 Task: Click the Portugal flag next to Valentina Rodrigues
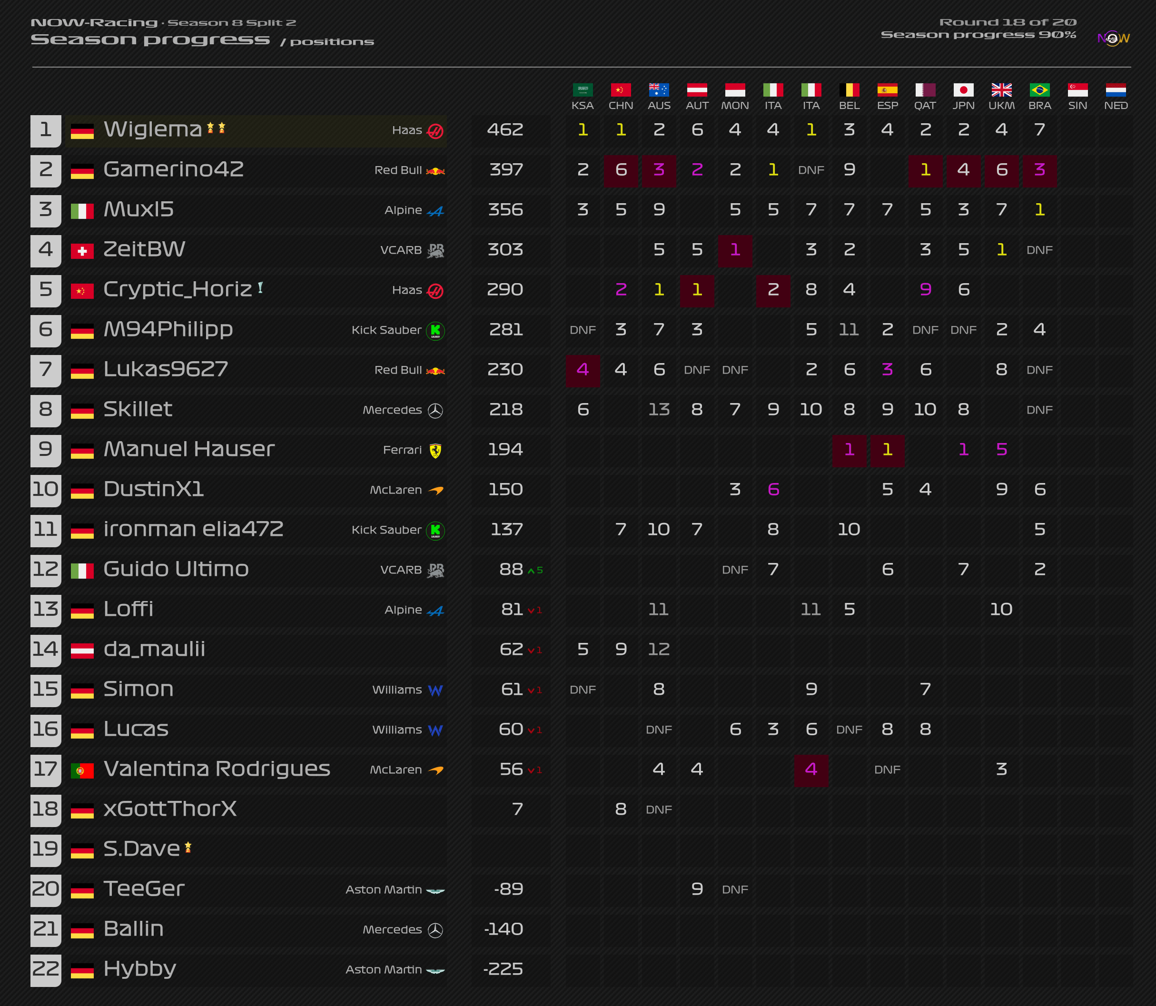(82, 771)
